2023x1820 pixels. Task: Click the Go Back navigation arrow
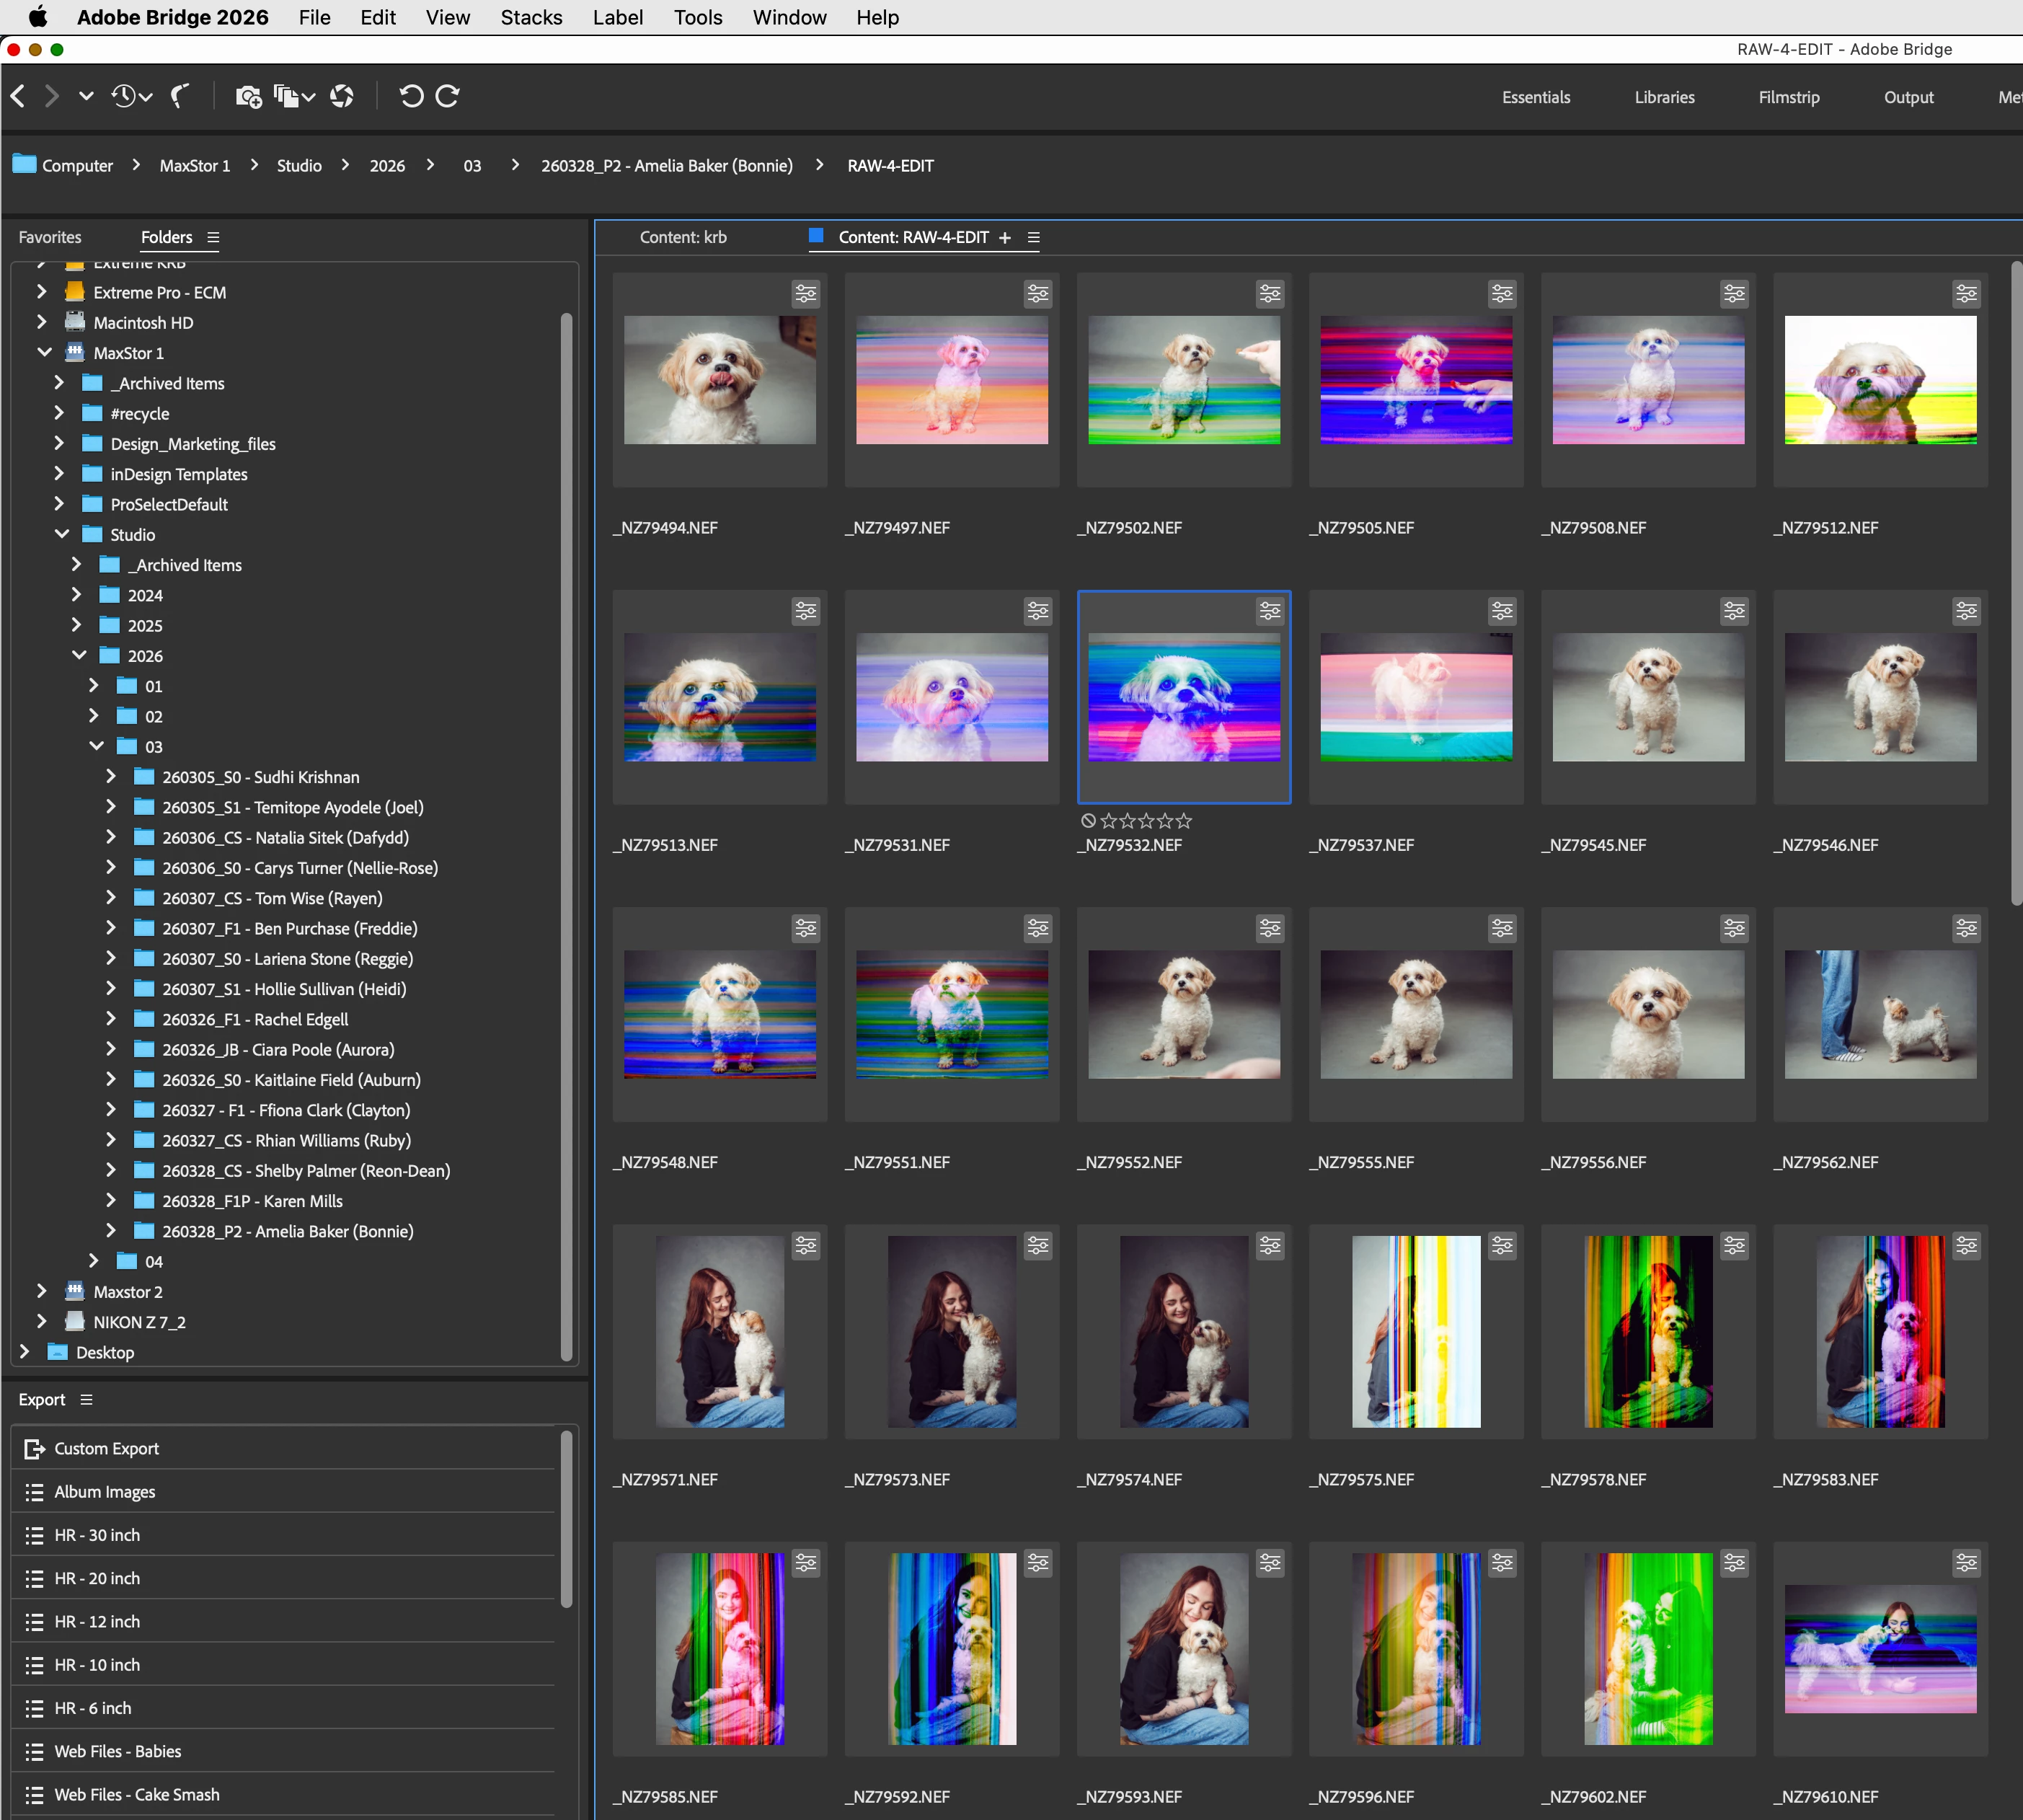18,96
